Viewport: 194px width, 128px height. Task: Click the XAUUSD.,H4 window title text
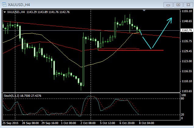point(19,5)
